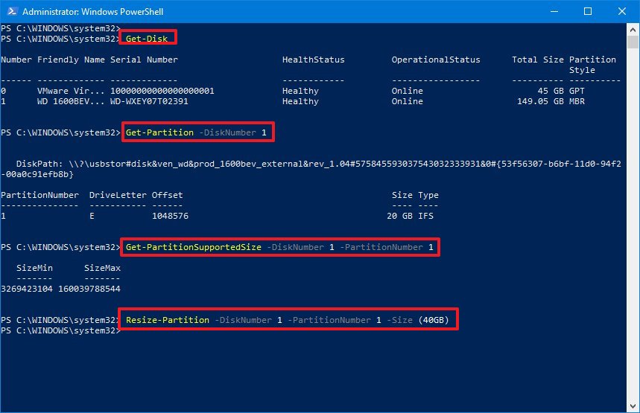This screenshot has height=413, width=640.
Task: Click the Get-Disk command text
Action: (x=147, y=39)
